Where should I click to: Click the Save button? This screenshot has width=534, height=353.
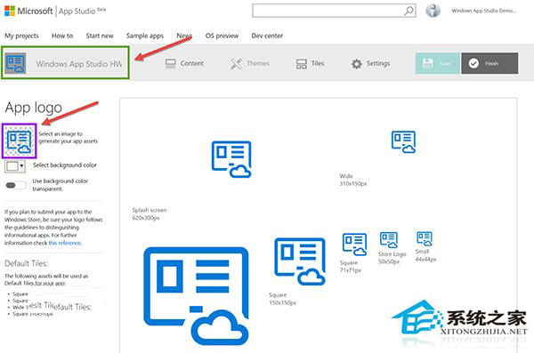(x=437, y=63)
